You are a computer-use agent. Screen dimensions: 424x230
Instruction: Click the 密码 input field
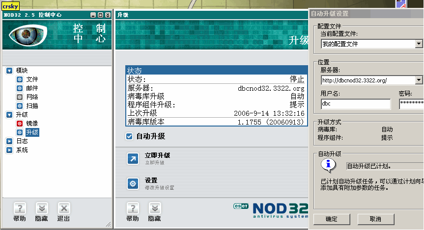pos(411,104)
